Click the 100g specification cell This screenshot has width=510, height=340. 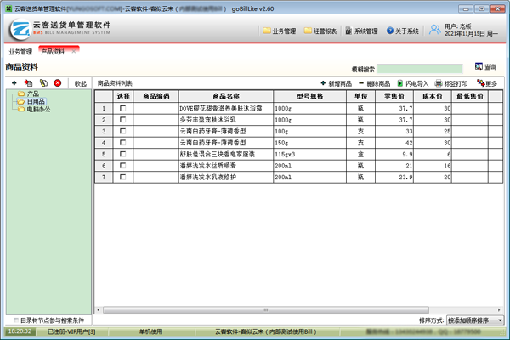309,131
